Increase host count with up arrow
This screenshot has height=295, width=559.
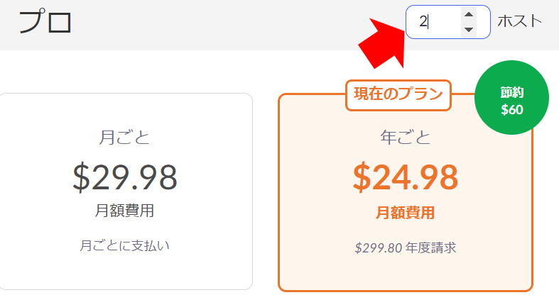coord(468,14)
